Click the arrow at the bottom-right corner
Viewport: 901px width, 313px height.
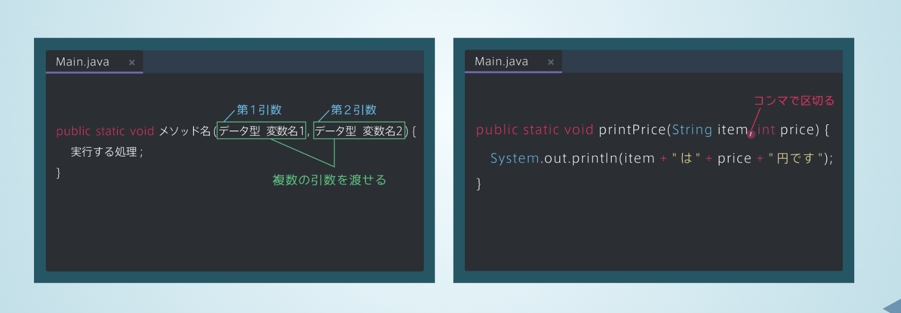point(892,306)
